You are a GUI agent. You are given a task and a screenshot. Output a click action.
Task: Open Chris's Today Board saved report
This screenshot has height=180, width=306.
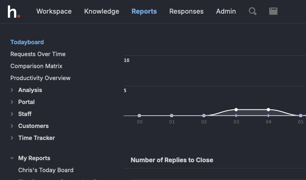pos(45,170)
